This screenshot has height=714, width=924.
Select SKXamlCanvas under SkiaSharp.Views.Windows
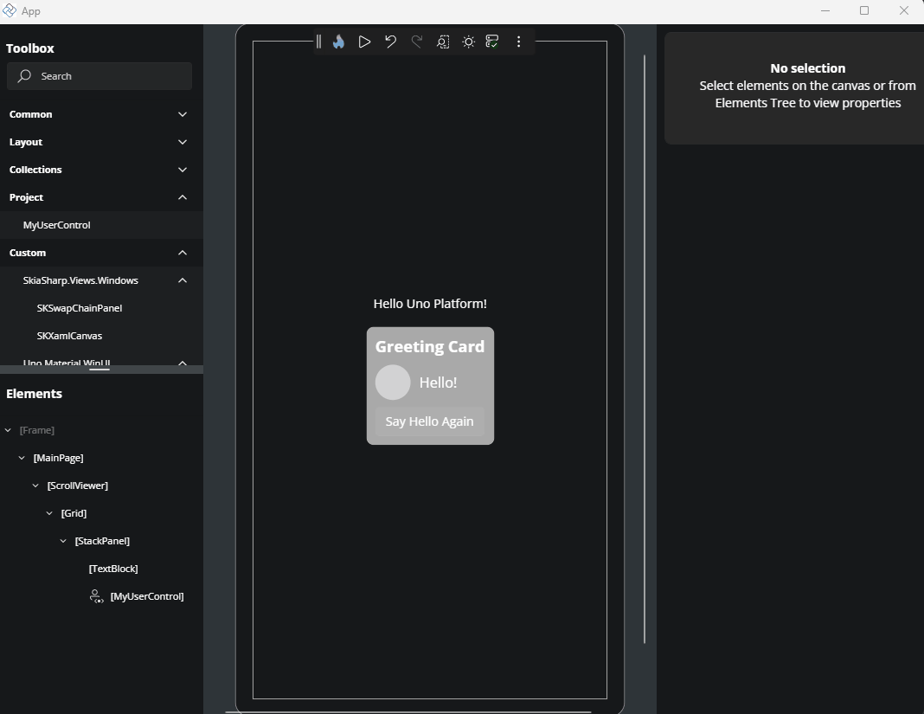coord(69,336)
